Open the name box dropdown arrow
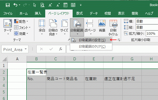 (26, 49)
